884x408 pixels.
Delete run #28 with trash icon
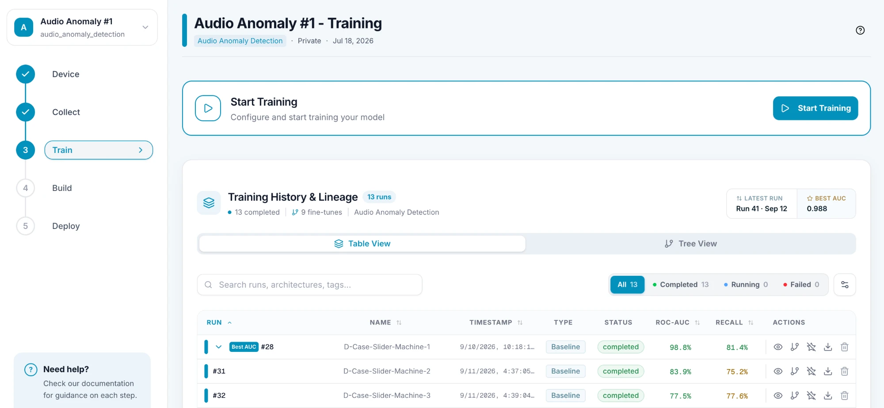click(x=844, y=347)
